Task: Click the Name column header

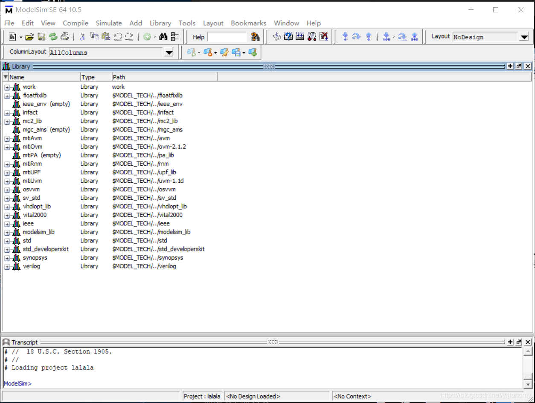Action: click(44, 77)
